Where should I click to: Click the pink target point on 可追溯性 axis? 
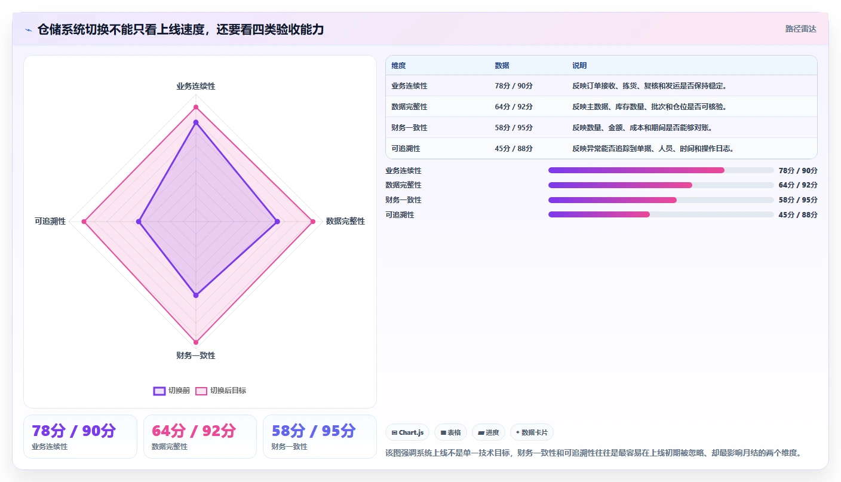coord(84,222)
